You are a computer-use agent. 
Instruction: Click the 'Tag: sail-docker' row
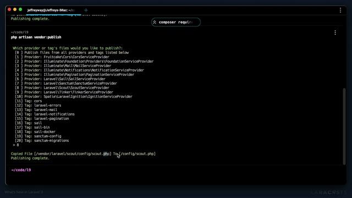tap(35, 132)
